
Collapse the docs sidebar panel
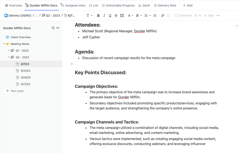[58, 28]
